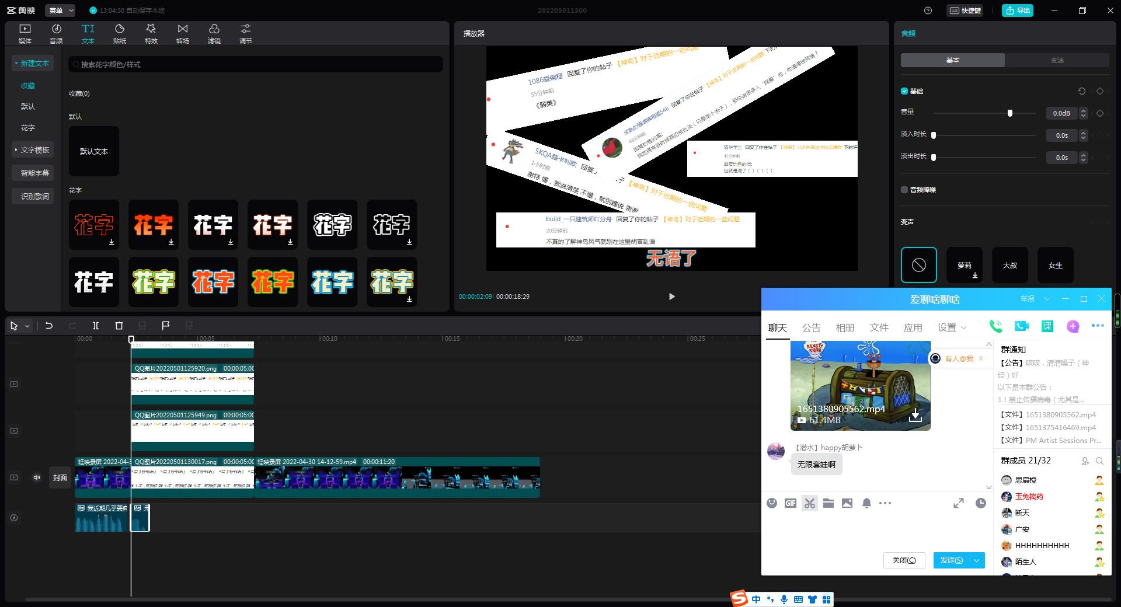Viewport: 1121px width, 607px height.
Task: Click the 封面 cover button on the timeline
Action: 60,477
